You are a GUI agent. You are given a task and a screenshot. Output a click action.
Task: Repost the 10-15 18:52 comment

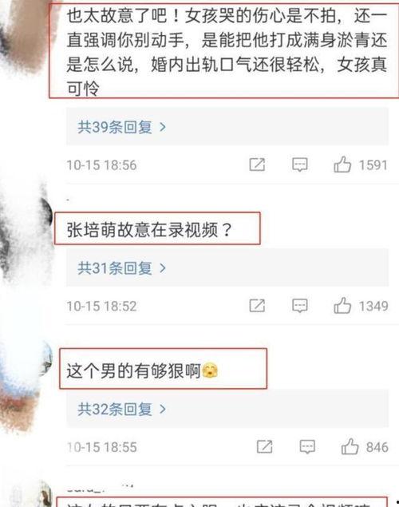[257, 306]
